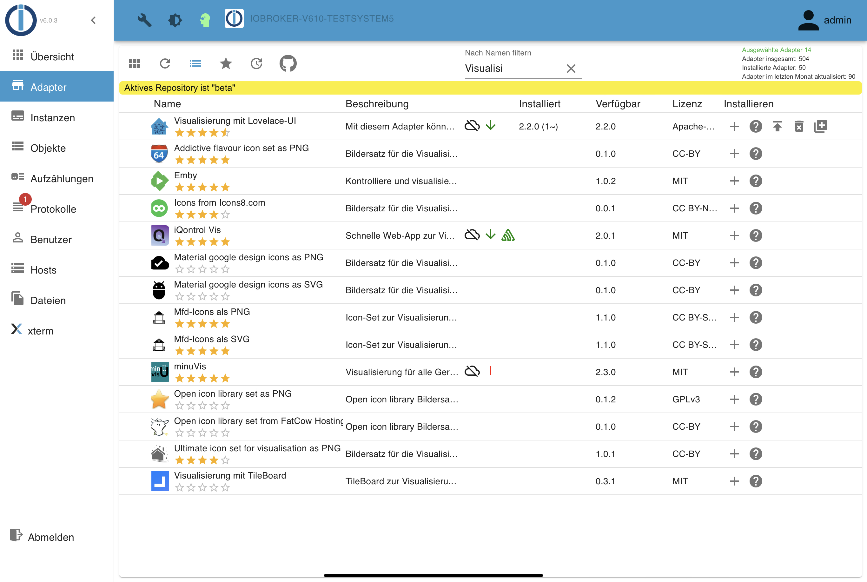Click the Abmelden logout link

coord(50,537)
